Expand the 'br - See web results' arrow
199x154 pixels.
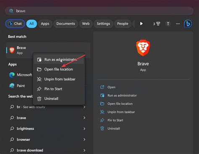(84, 107)
